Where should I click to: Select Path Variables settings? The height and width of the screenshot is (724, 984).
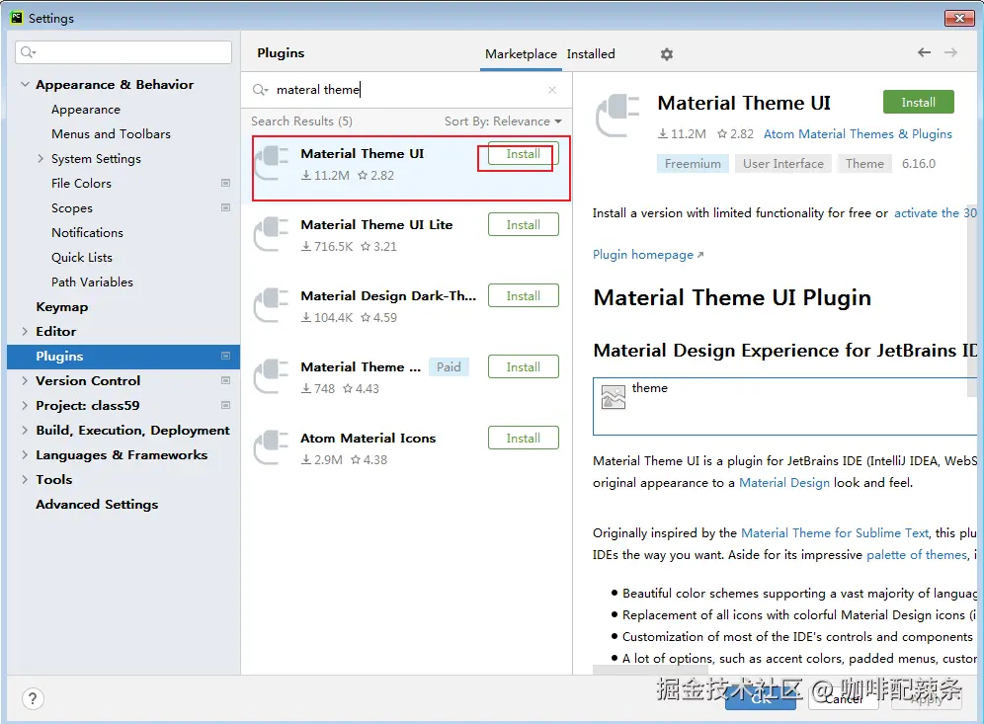(92, 282)
